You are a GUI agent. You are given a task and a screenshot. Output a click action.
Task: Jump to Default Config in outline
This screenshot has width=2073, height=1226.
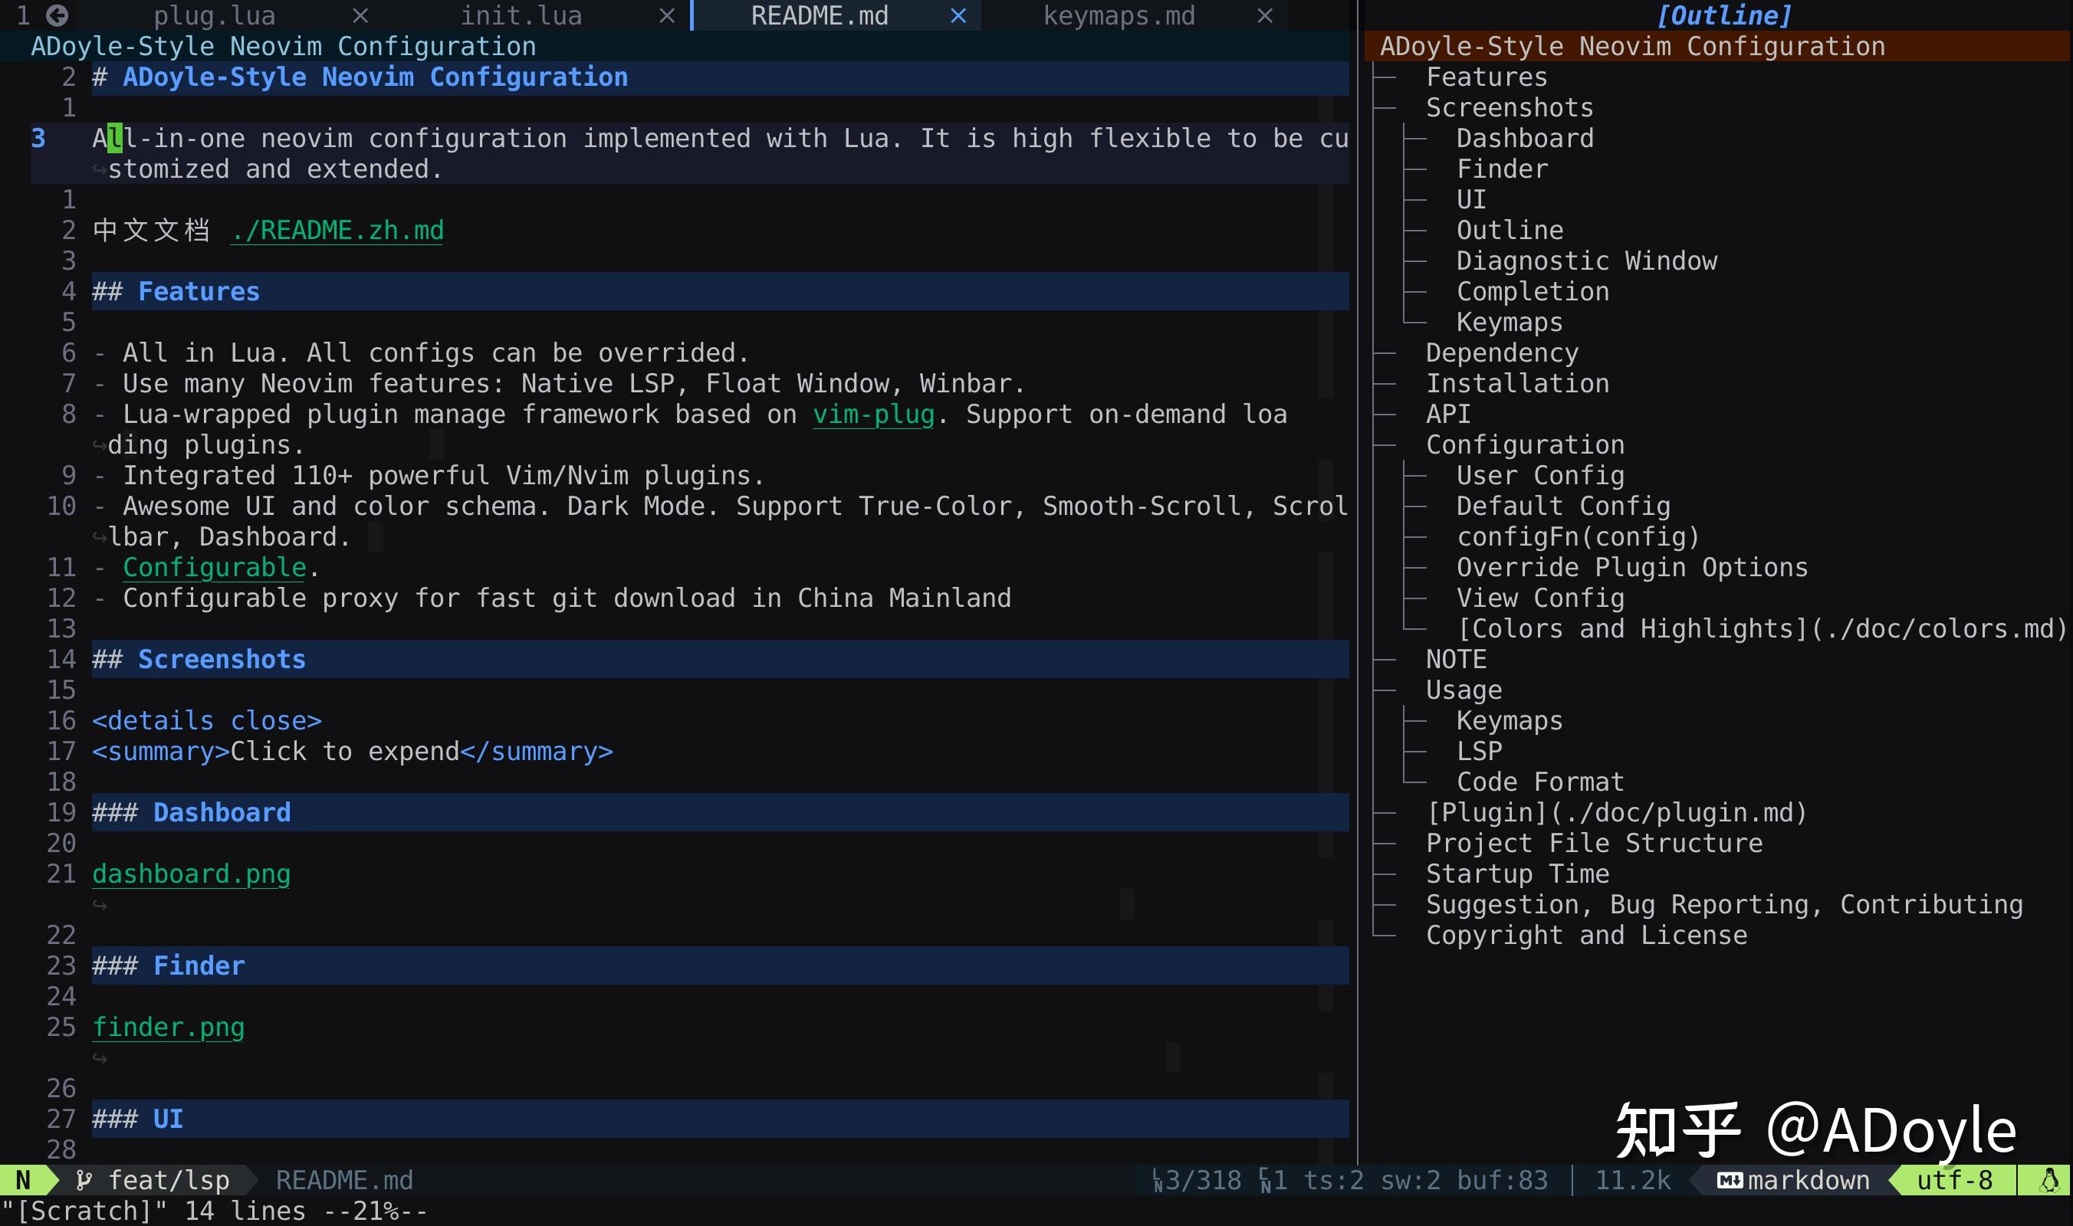point(1563,506)
